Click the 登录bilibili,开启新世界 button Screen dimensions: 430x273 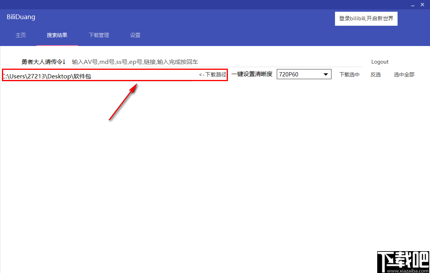pos(366,18)
